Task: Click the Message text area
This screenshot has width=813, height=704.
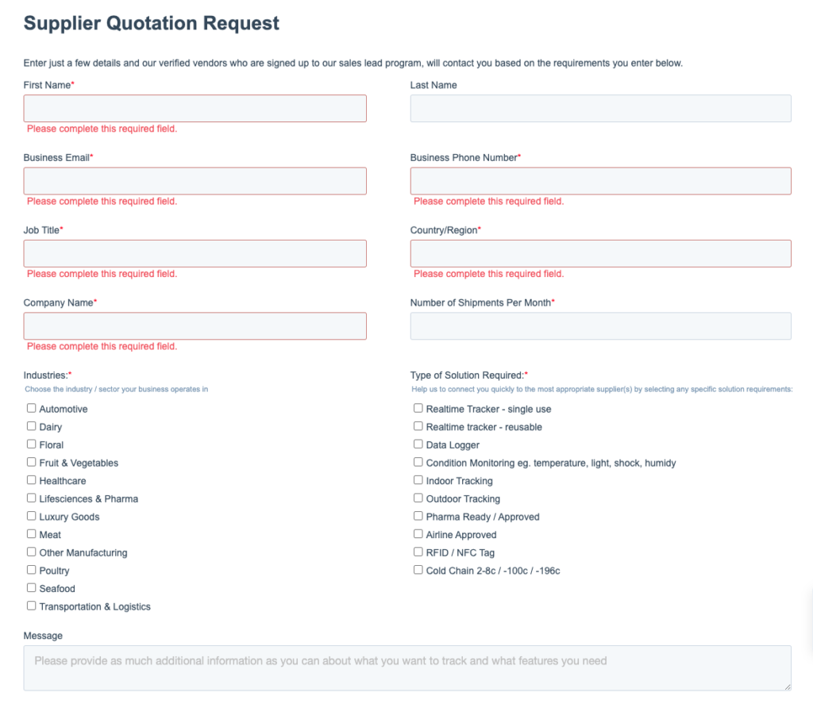Action: (406, 667)
